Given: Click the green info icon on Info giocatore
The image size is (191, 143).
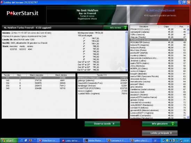Looking at the screenshot, I should (x=173, y=124).
